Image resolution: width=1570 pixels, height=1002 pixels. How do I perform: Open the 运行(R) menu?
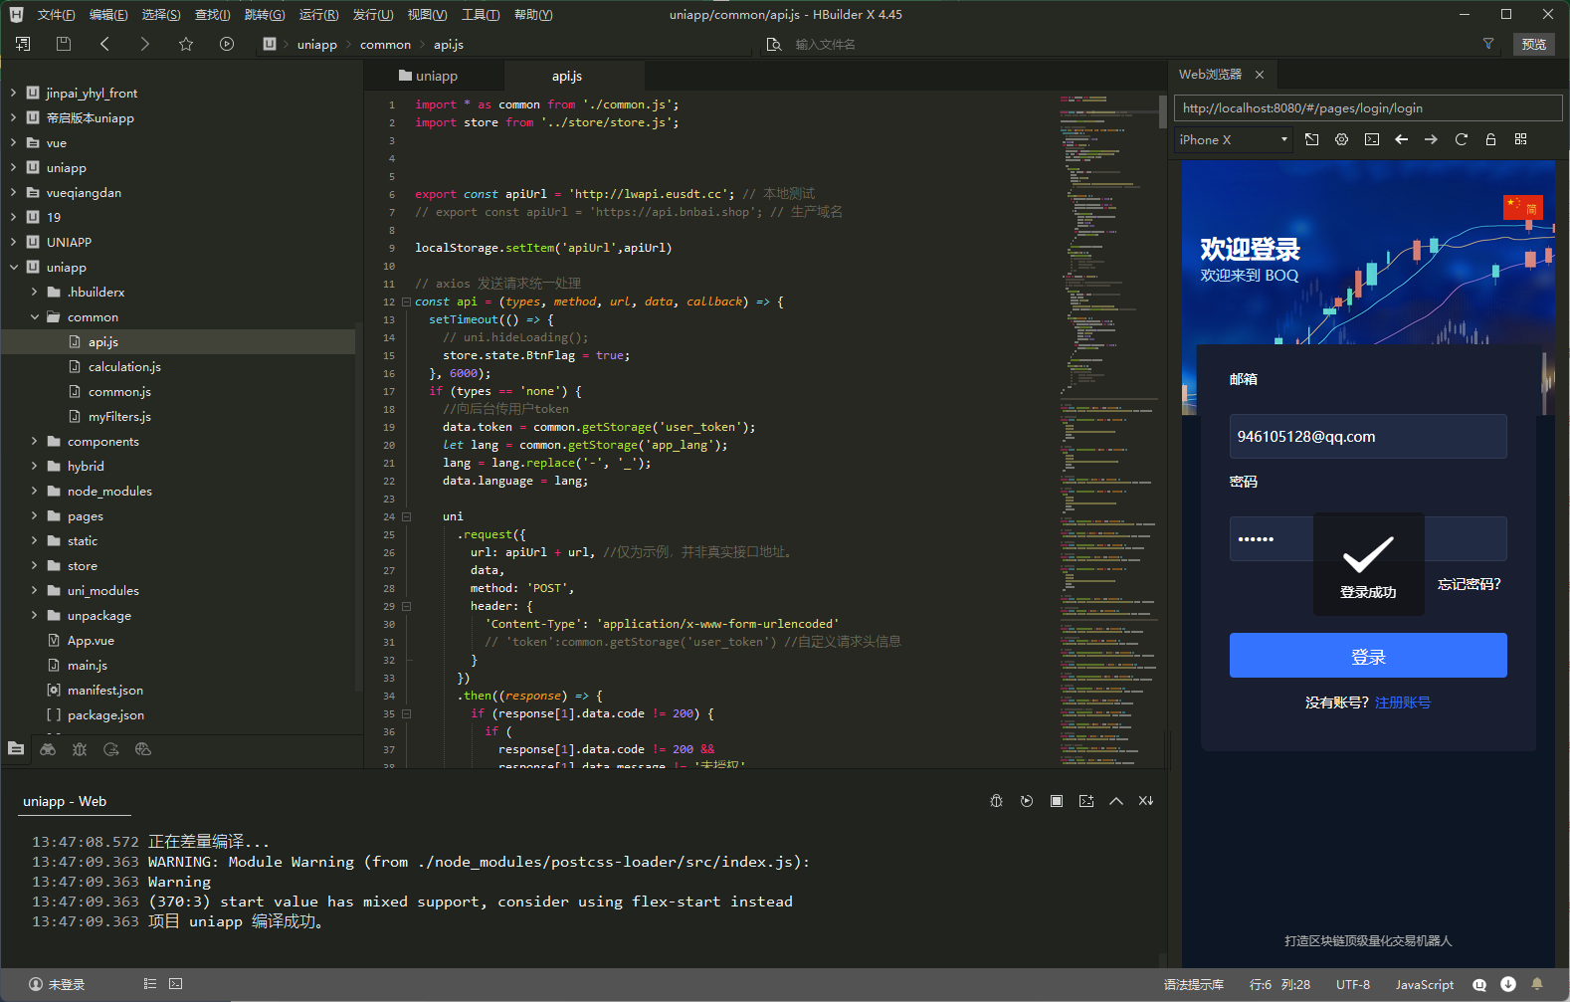pyautogui.click(x=318, y=15)
